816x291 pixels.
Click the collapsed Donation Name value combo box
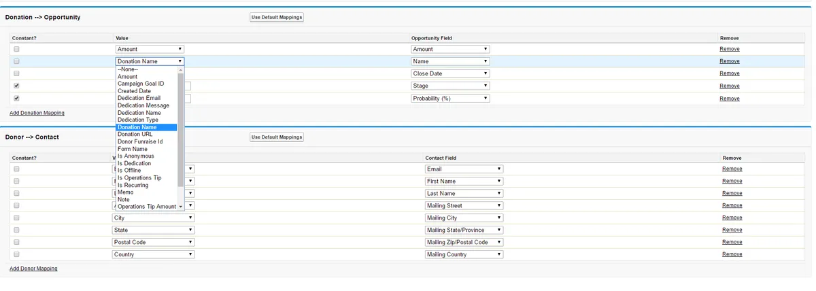(x=150, y=61)
